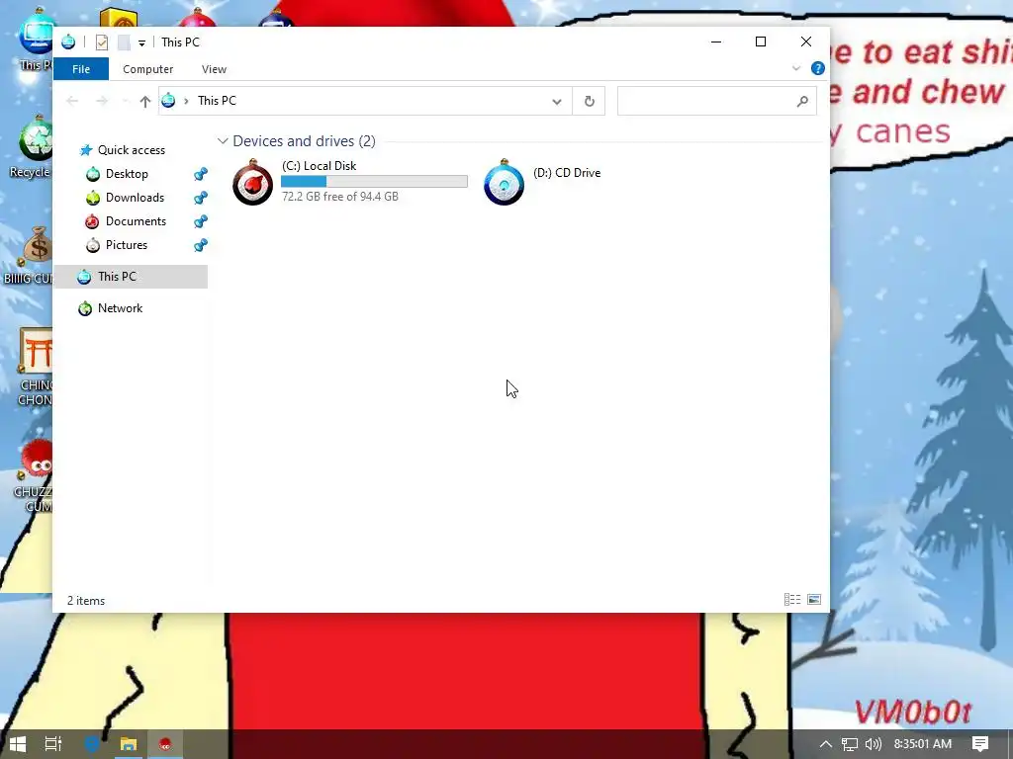This screenshot has height=759, width=1013.
Task: Click the '(D:) CD Drive' label
Action: pos(567,173)
